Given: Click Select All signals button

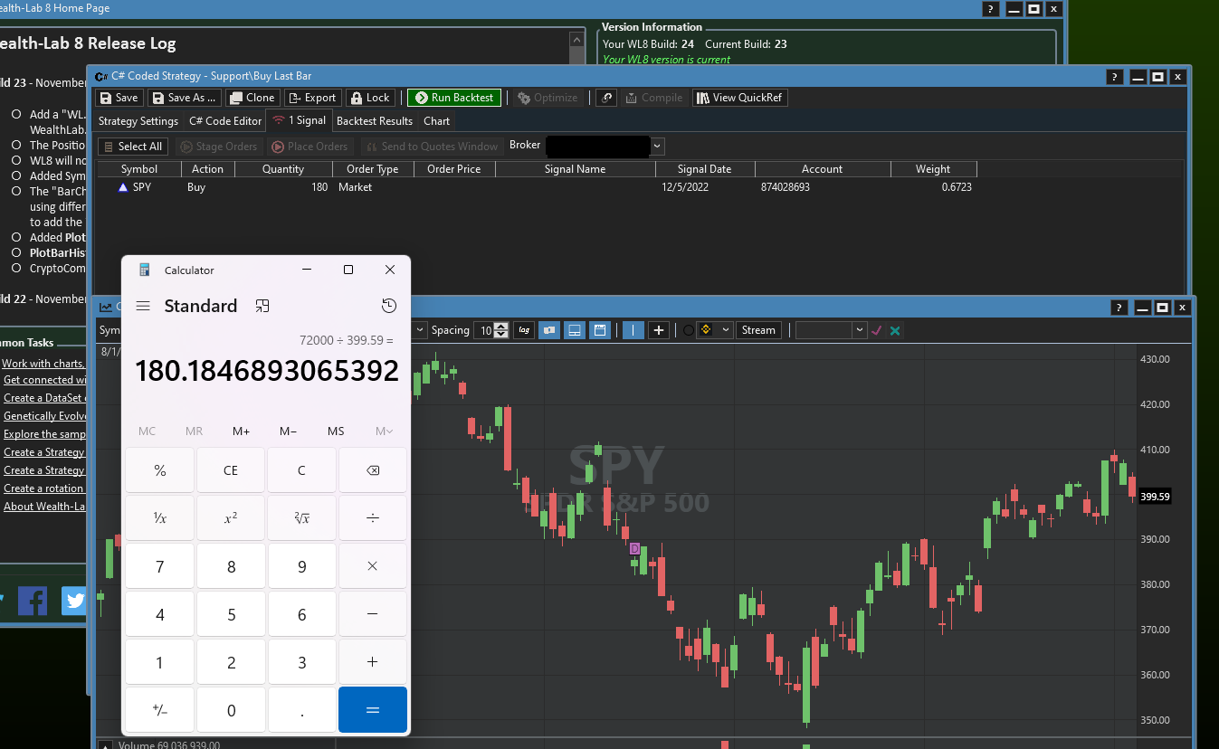Looking at the screenshot, I should pyautogui.click(x=132, y=147).
